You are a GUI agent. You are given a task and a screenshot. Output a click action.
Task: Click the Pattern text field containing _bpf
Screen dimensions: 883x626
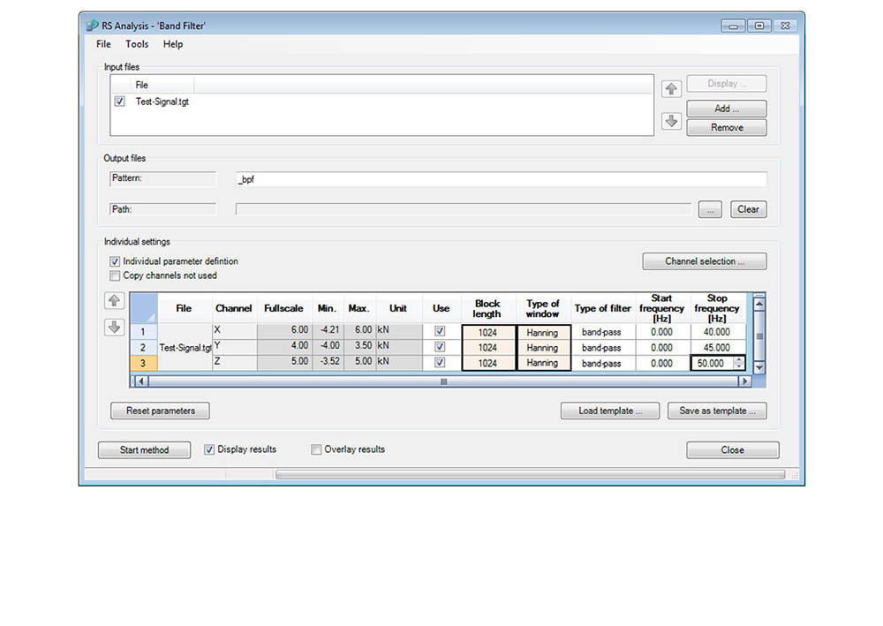pyautogui.click(x=501, y=179)
